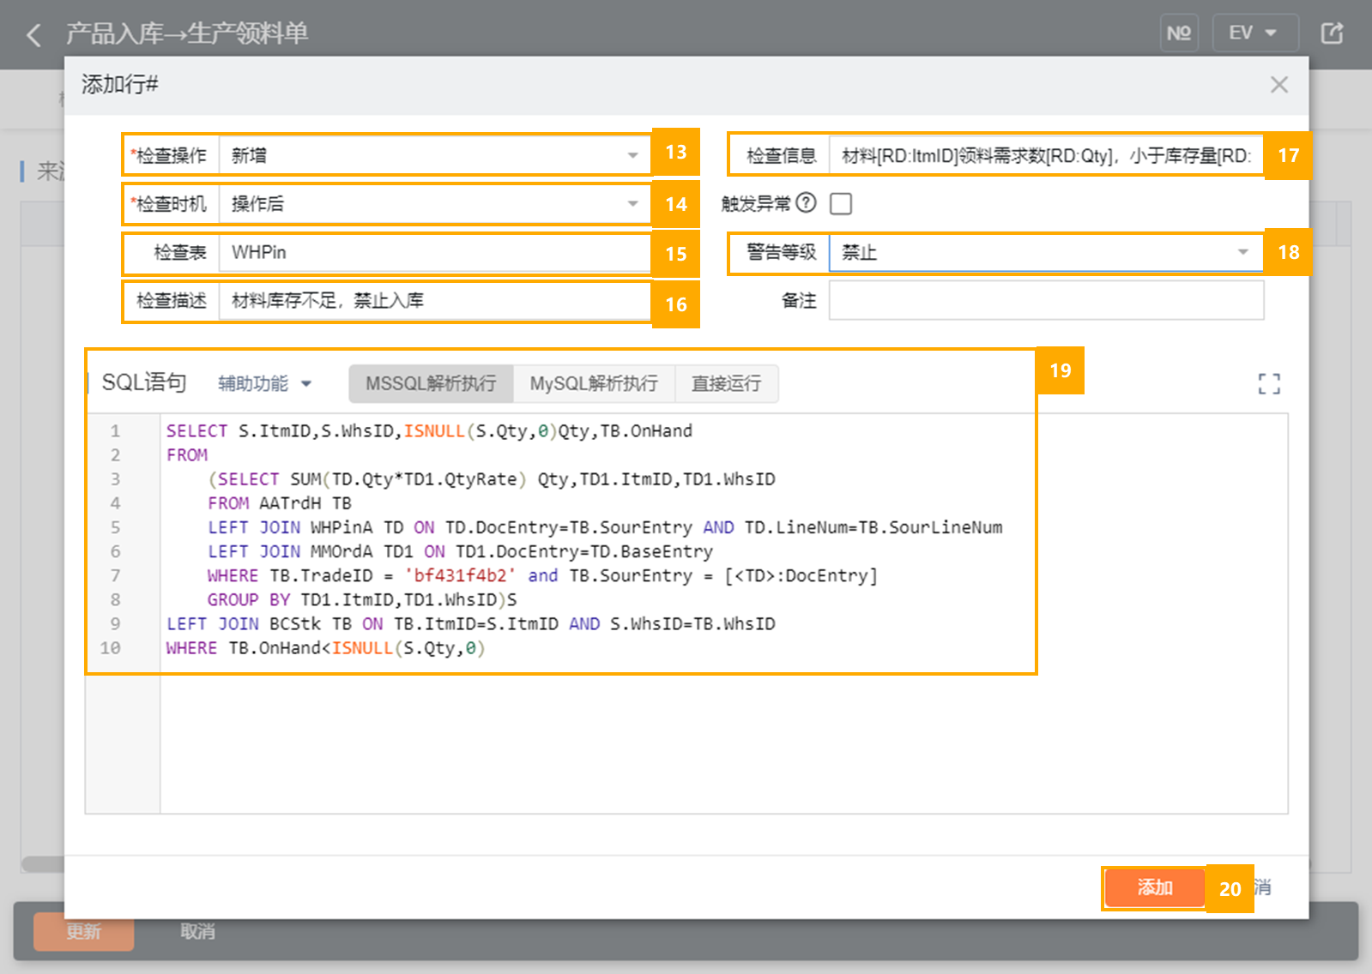The image size is (1372, 974).
Task: Click the 更新 button behind the dialog
Action: point(83,931)
